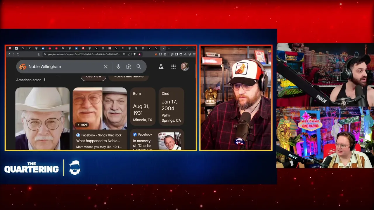Search by image with Google Lens
374x210 pixels.
129,66
